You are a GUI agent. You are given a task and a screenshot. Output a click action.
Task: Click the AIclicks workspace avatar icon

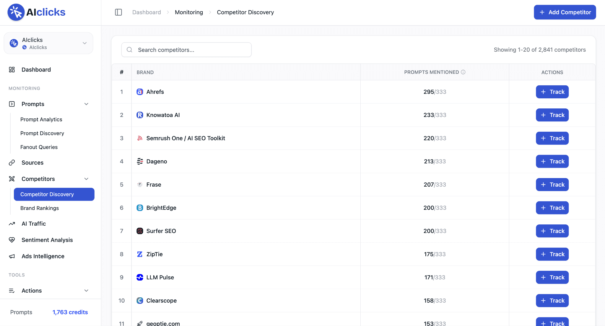tap(14, 43)
